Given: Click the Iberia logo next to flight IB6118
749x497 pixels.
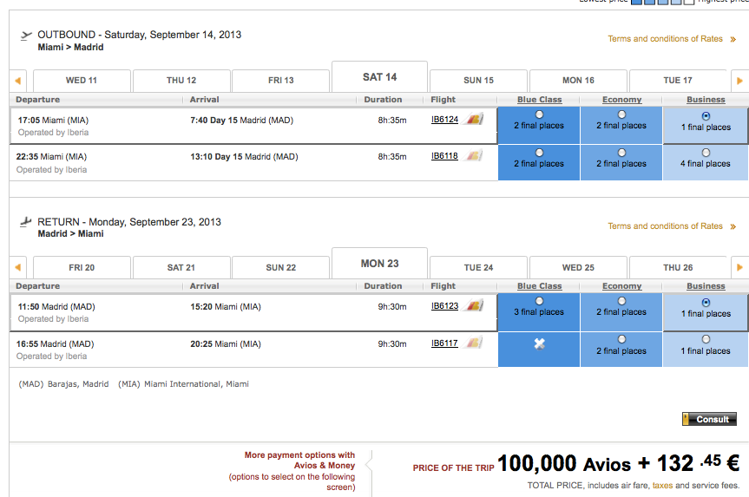Looking at the screenshot, I should coord(474,156).
